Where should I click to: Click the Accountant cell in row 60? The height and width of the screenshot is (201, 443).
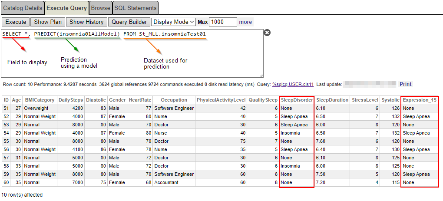click(166, 182)
